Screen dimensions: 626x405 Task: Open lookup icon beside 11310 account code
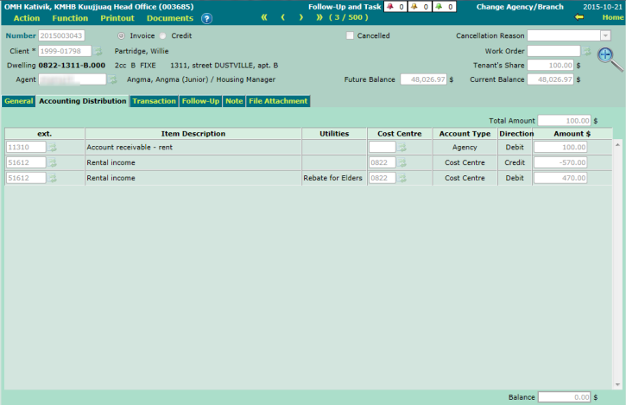pyautogui.click(x=54, y=148)
